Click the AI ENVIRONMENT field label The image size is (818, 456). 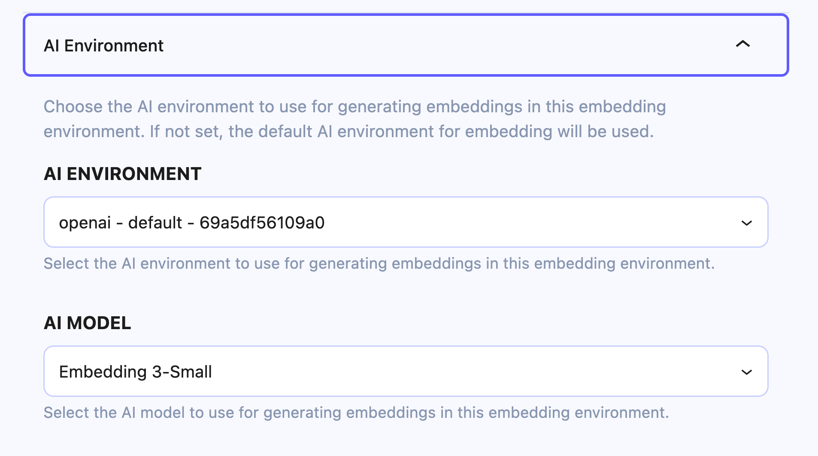(122, 174)
